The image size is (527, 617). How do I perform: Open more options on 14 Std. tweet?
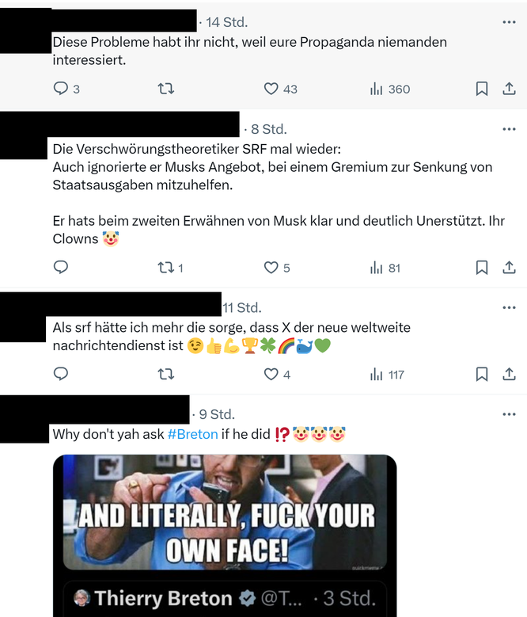pyautogui.click(x=509, y=22)
